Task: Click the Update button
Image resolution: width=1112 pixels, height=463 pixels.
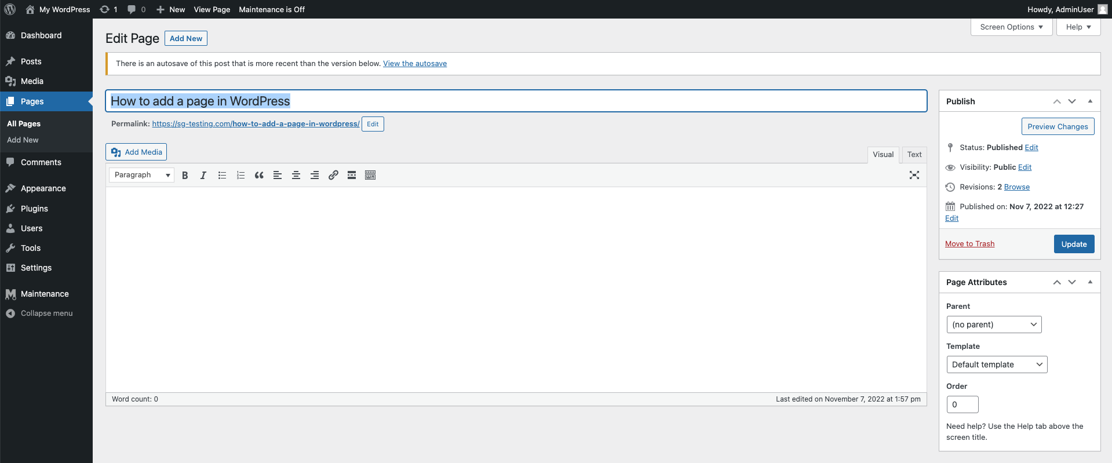Action: point(1074,244)
